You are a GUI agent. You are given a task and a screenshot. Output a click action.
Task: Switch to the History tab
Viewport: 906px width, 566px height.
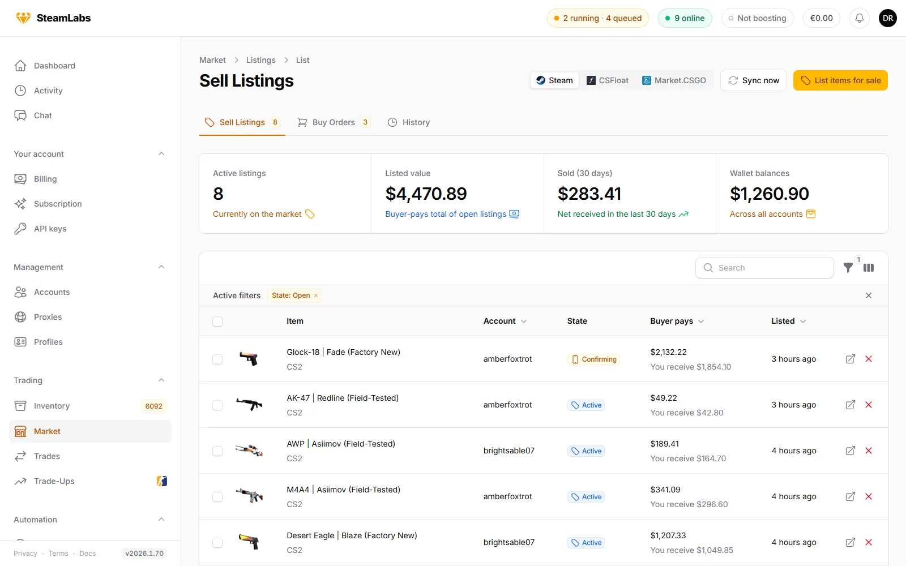click(409, 122)
